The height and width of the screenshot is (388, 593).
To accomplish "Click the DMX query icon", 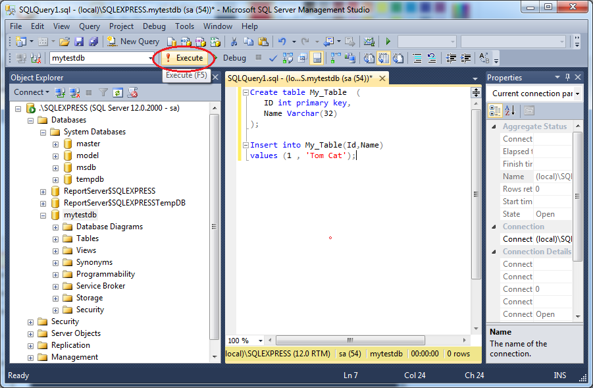I will click(x=201, y=42).
